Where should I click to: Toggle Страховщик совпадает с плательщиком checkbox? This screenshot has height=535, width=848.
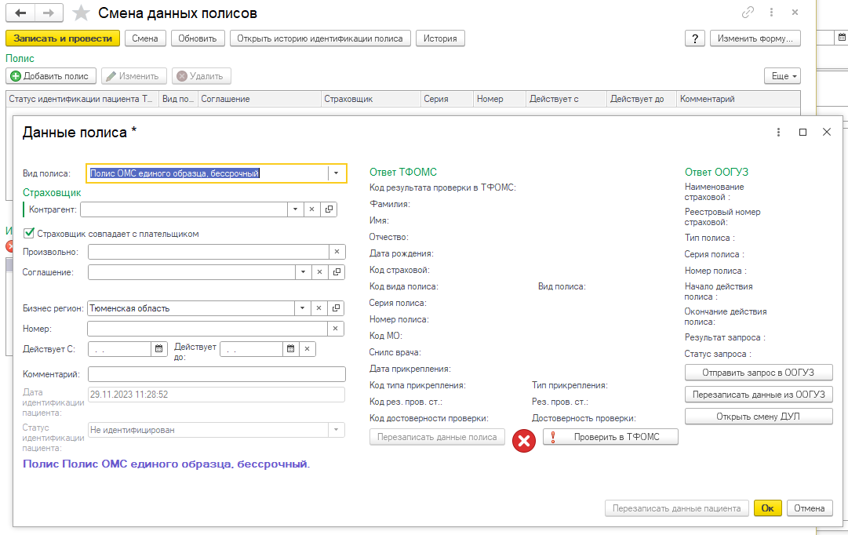coord(30,233)
